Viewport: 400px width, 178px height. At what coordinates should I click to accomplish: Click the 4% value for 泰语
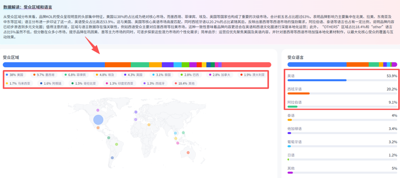point(395,116)
